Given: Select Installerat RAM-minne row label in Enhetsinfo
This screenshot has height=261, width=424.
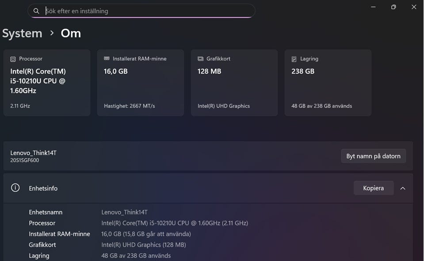Looking at the screenshot, I should pos(60,234).
